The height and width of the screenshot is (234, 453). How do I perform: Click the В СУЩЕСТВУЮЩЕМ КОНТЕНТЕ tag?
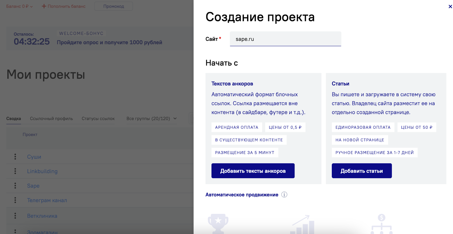(x=249, y=140)
